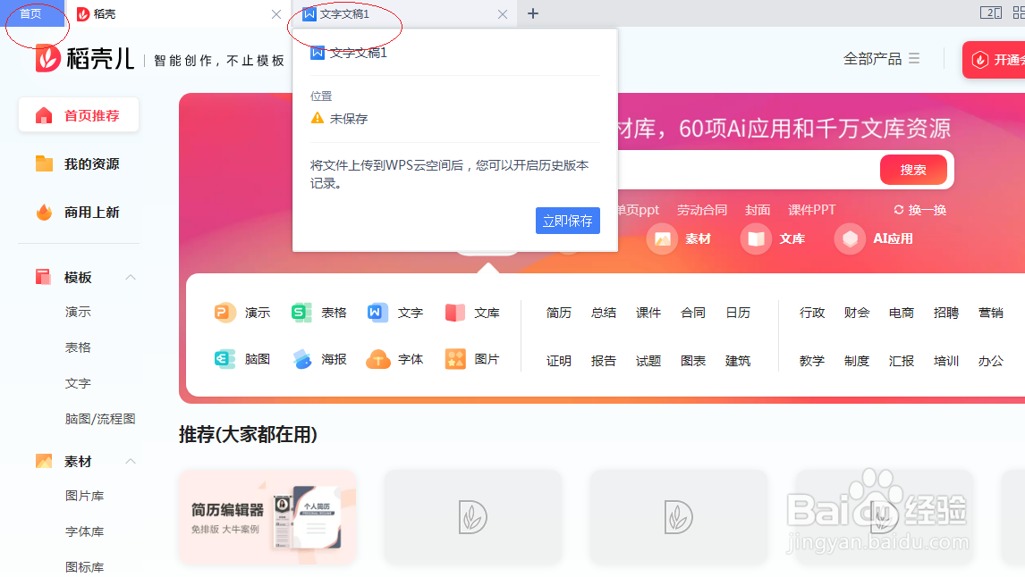Screen dimensions: 1025x577
Task: Open the 字体 font category icon
Action: tap(377, 359)
